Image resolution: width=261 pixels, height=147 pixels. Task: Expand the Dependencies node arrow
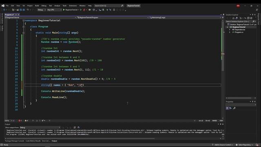(230, 30)
